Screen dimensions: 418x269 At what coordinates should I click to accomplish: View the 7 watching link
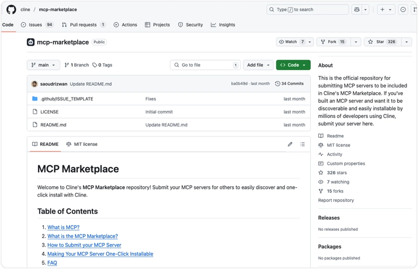334,182
